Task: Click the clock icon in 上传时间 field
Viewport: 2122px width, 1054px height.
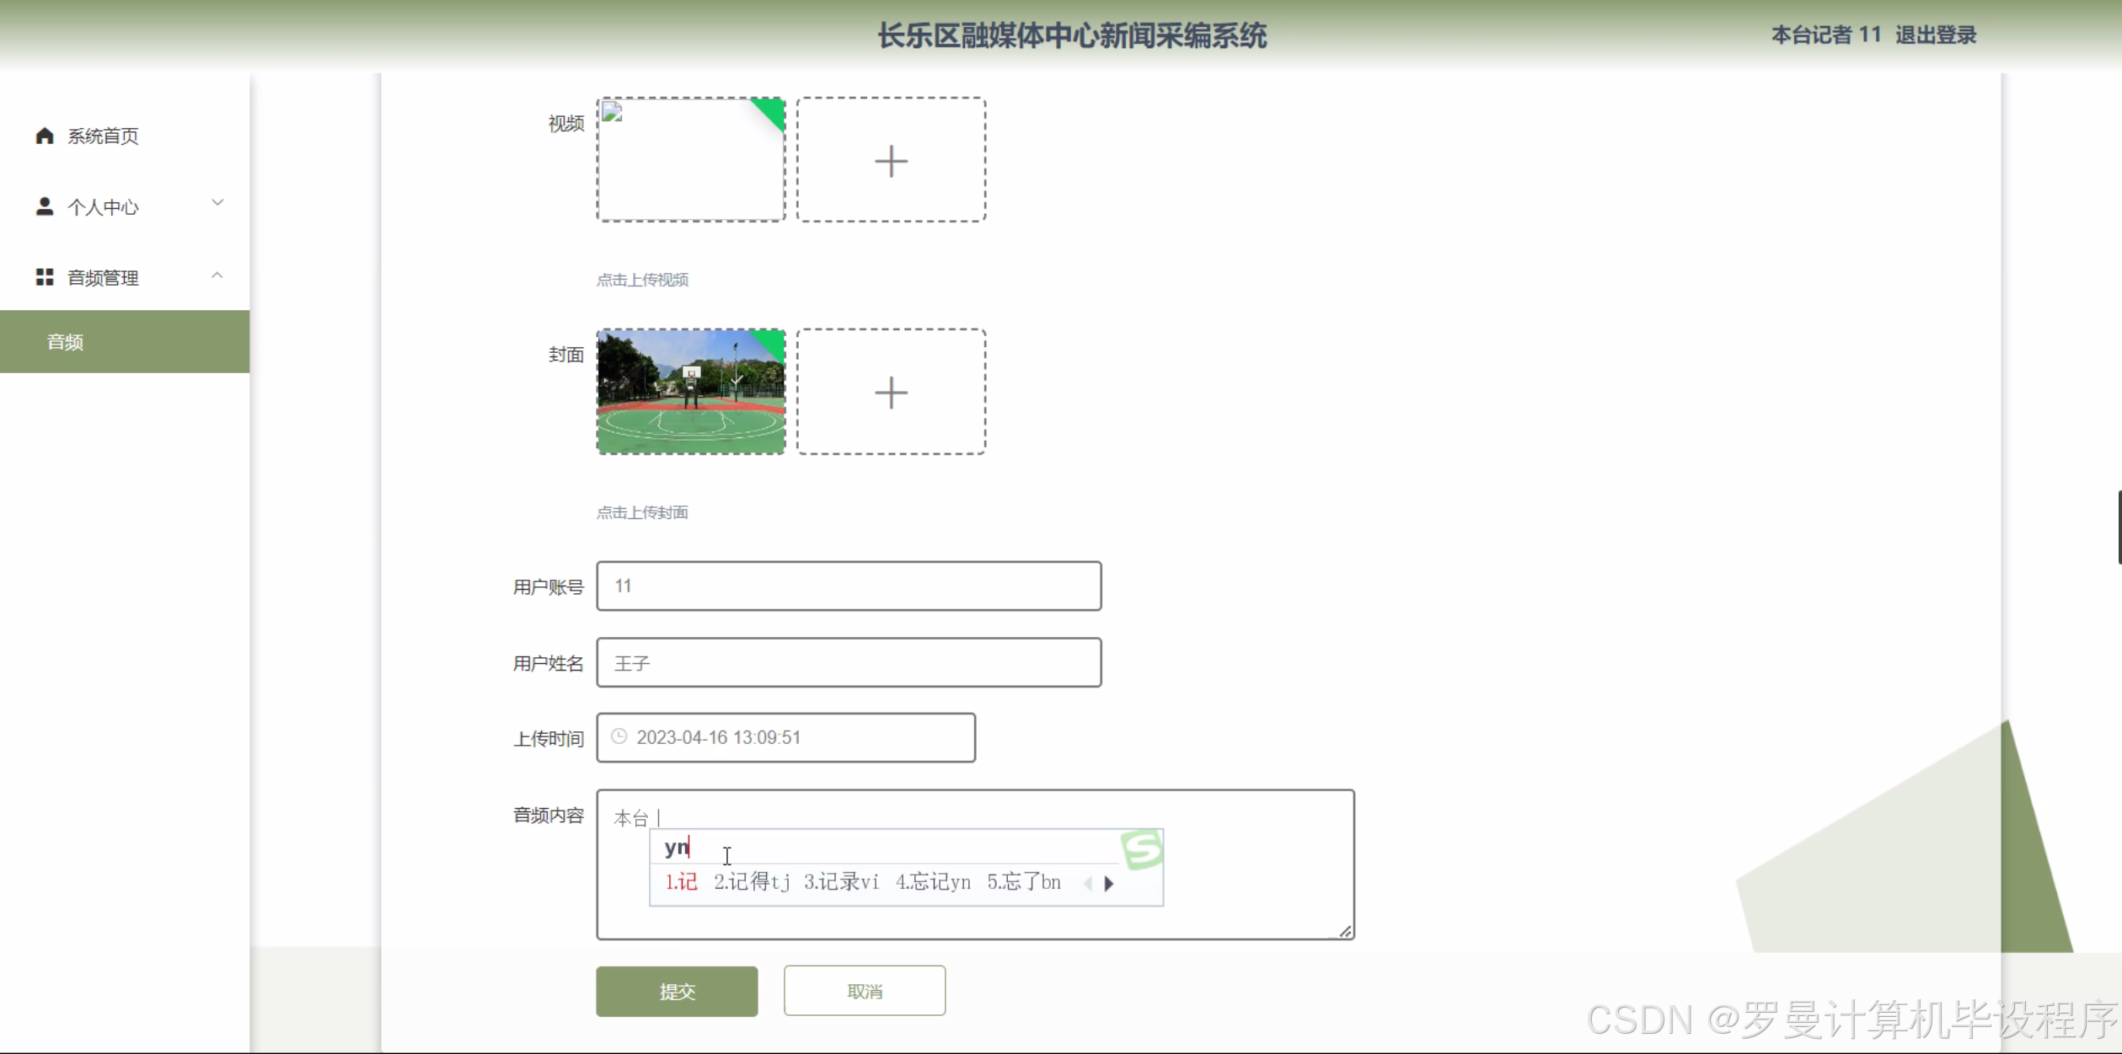Action: pos(619,737)
